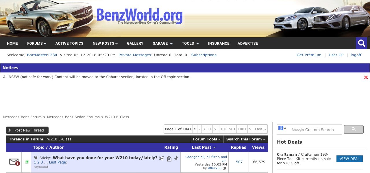Open Changed oil, oil filter last post link
The width and height of the screenshot is (370, 173).
[206, 159]
